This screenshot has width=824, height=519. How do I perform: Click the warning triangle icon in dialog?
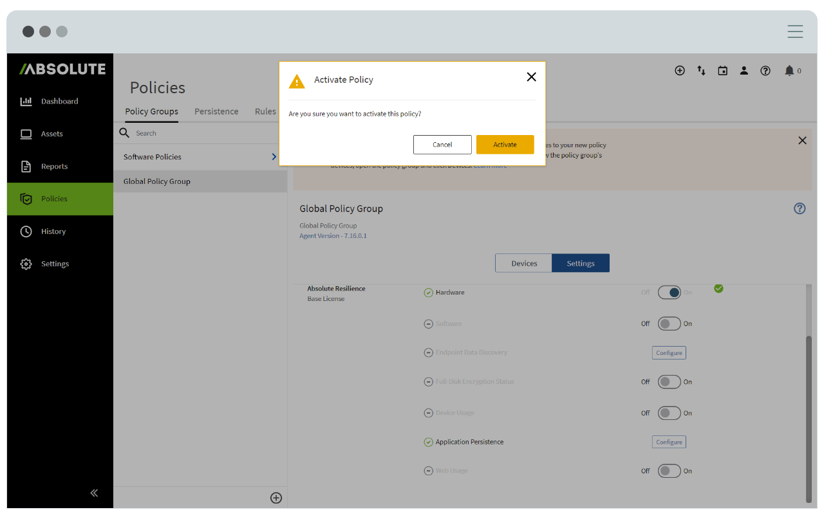pyautogui.click(x=297, y=81)
